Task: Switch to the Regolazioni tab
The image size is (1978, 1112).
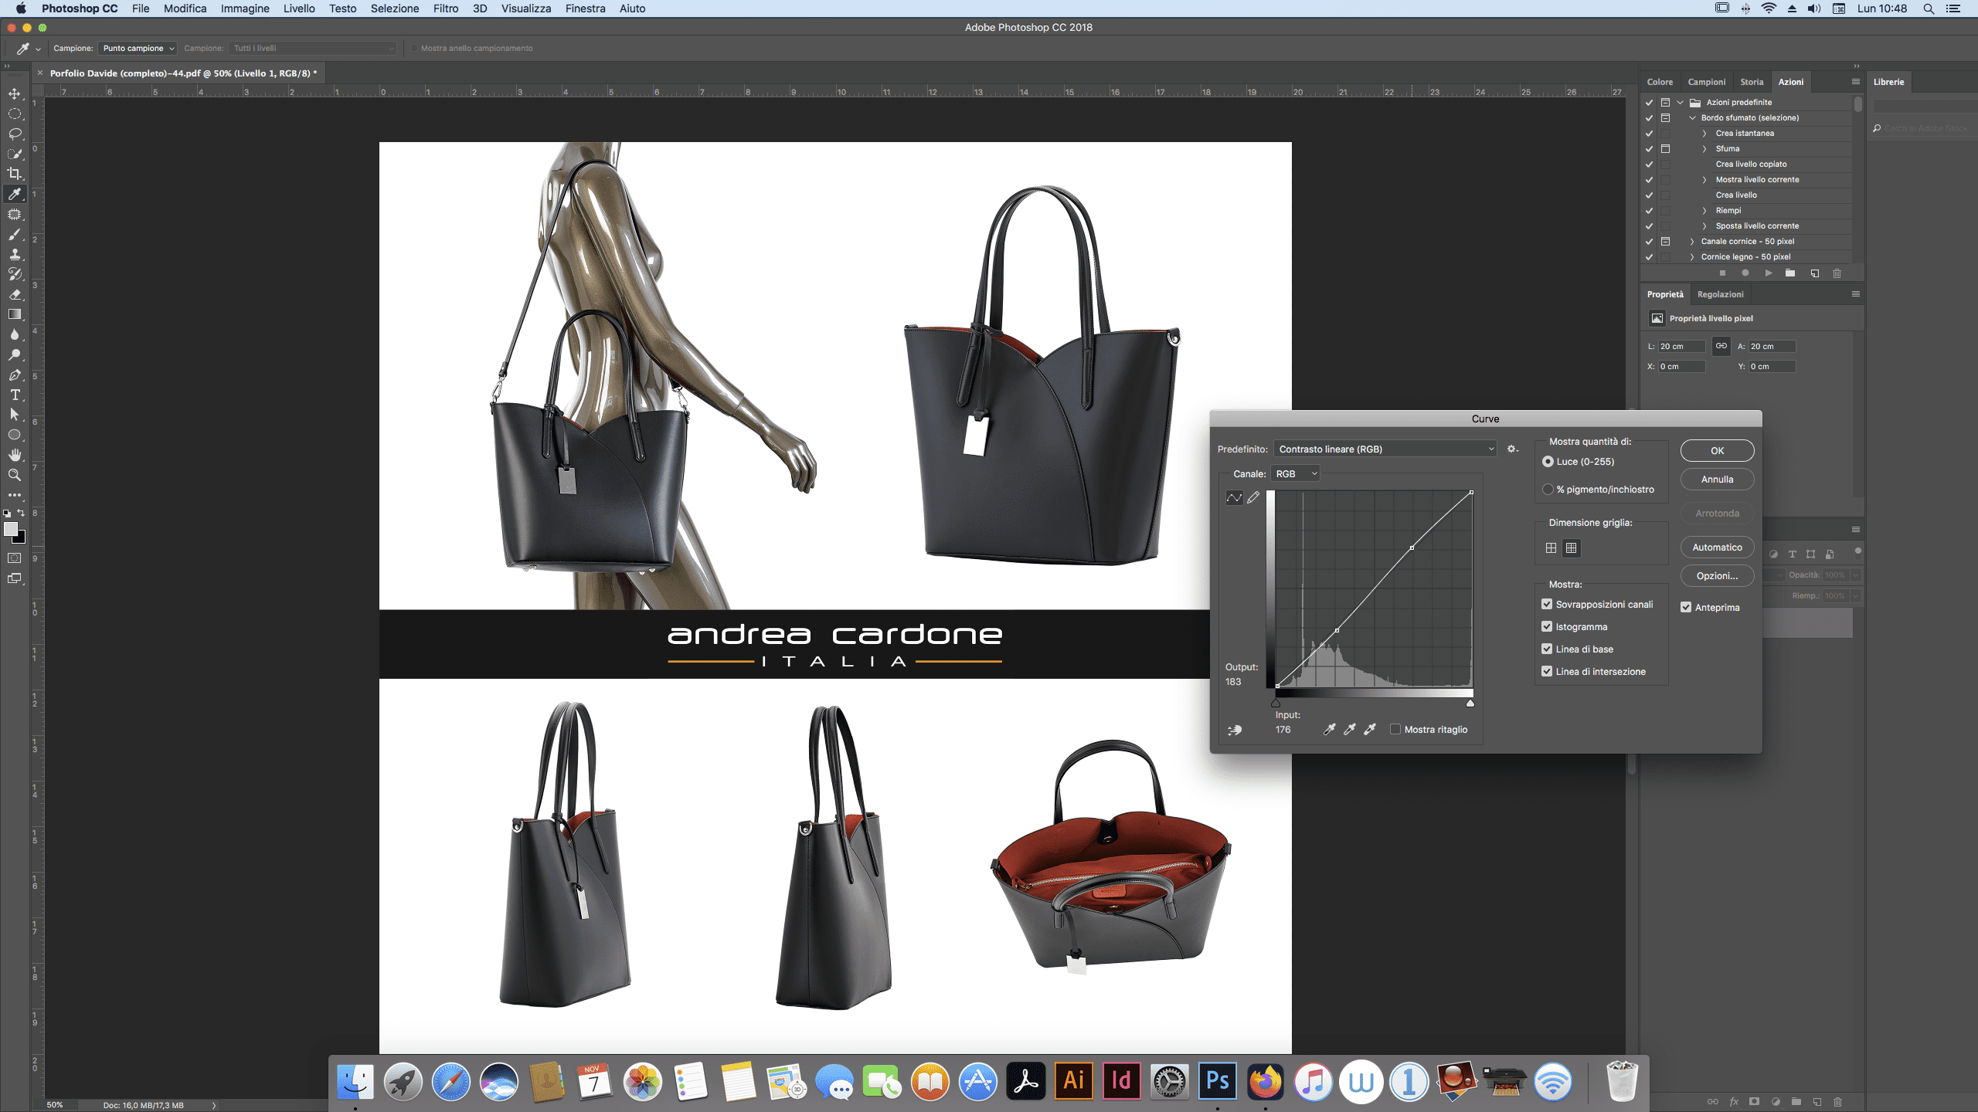Action: pos(1720,294)
